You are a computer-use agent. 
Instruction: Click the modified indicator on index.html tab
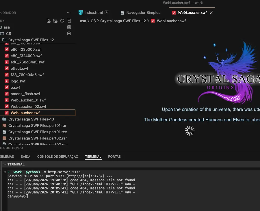107,12
